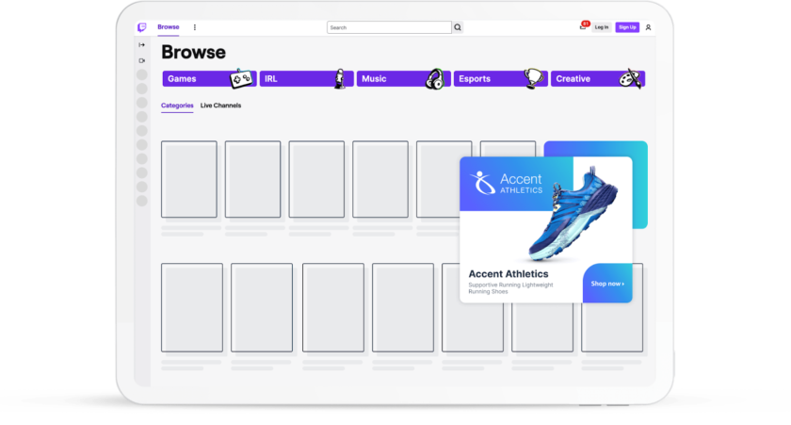This screenshot has height=425, width=791.
Task: Click Shop now on the Accent Athletics ad
Action: pos(606,284)
